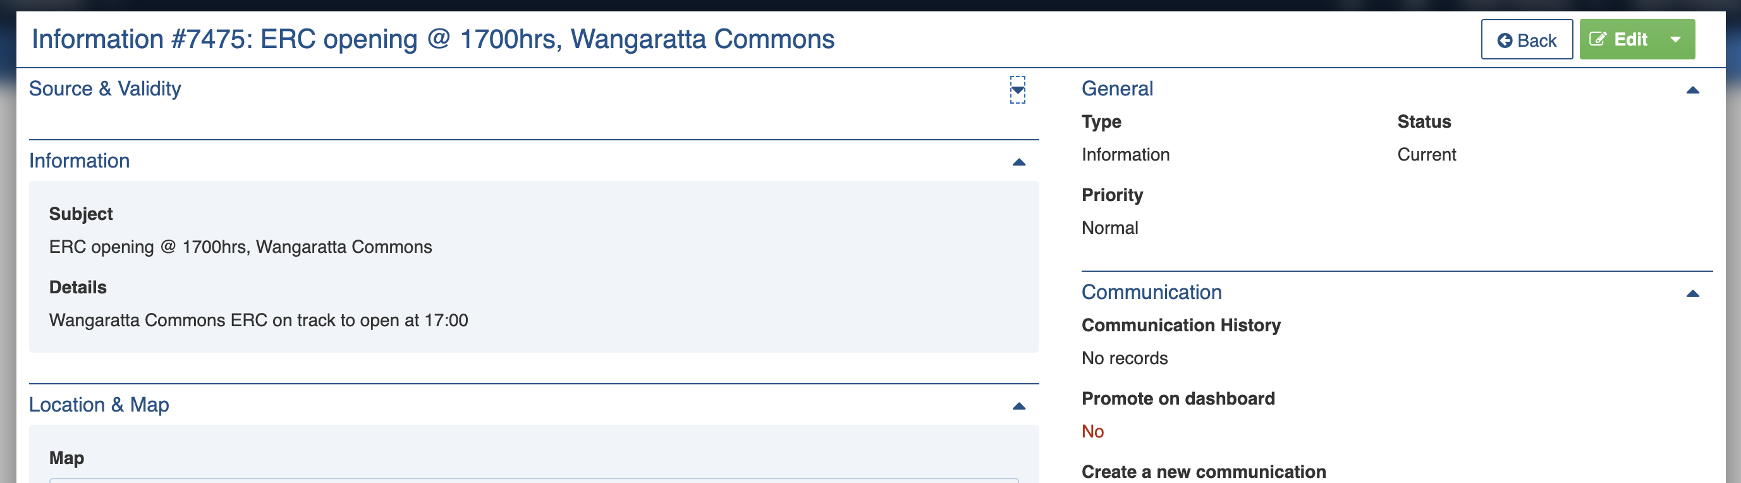The width and height of the screenshot is (1741, 483).
Task: Click the Source & Validity heading text
Action: [105, 89]
